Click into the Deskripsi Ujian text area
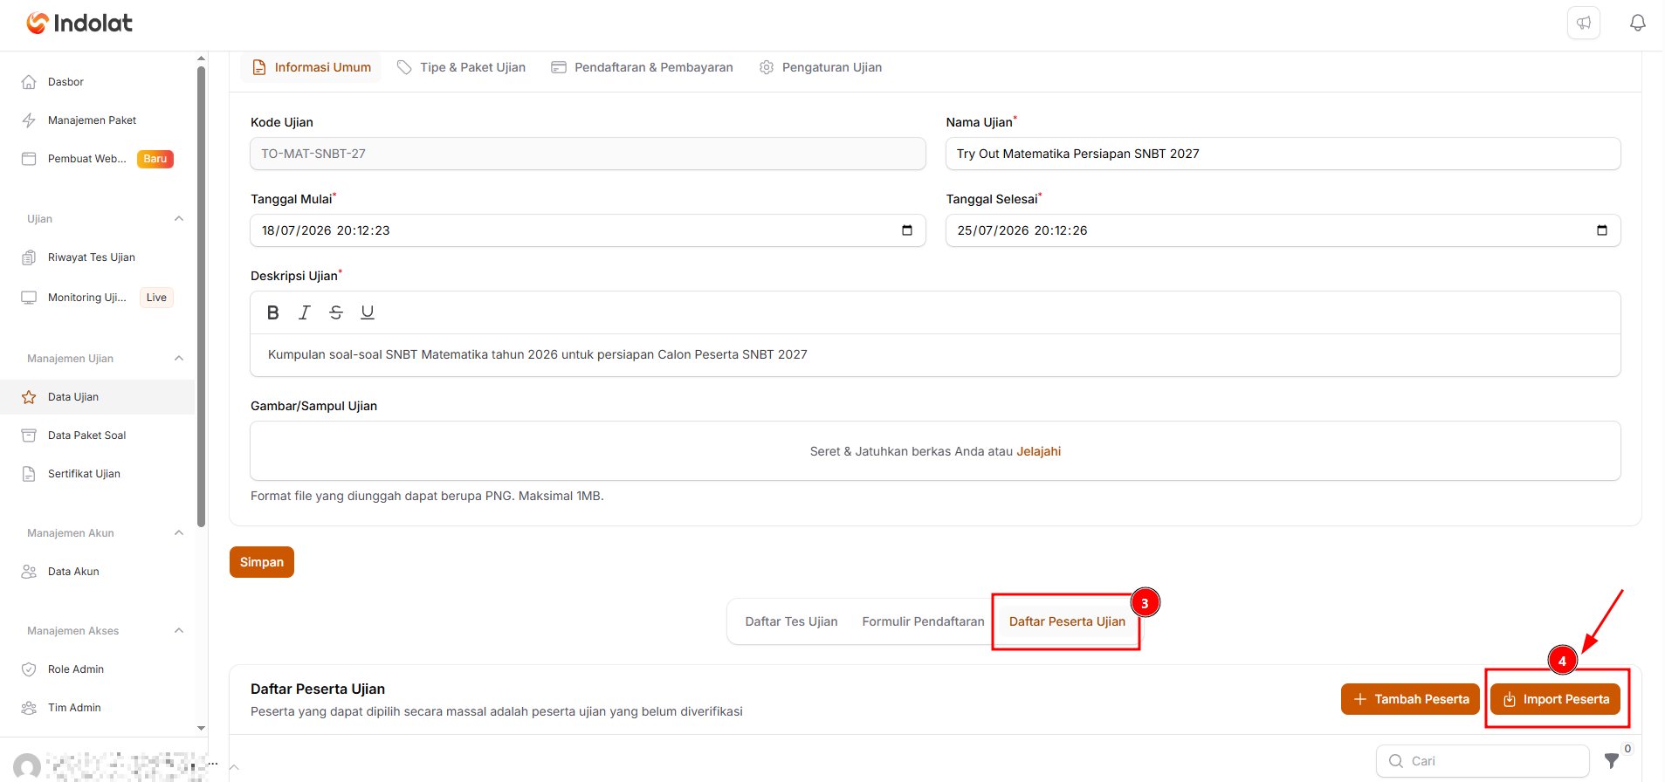Image resolution: width=1665 pixels, height=782 pixels. (x=935, y=355)
